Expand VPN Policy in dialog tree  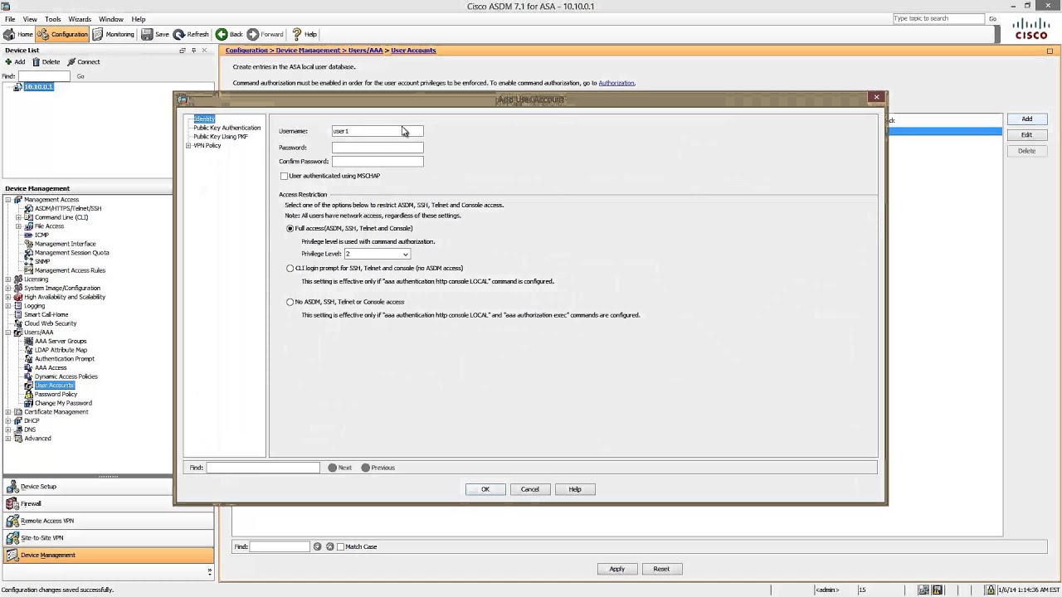188,145
